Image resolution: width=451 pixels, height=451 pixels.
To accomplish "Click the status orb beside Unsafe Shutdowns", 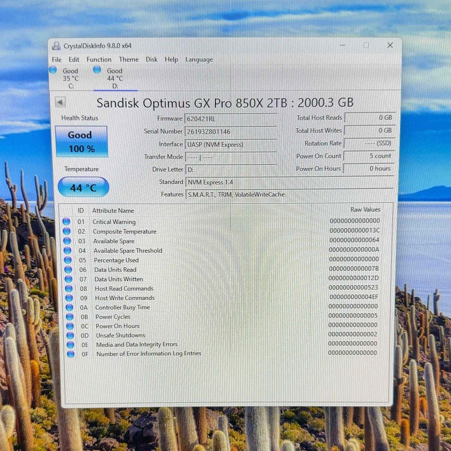I will pos(70,335).
